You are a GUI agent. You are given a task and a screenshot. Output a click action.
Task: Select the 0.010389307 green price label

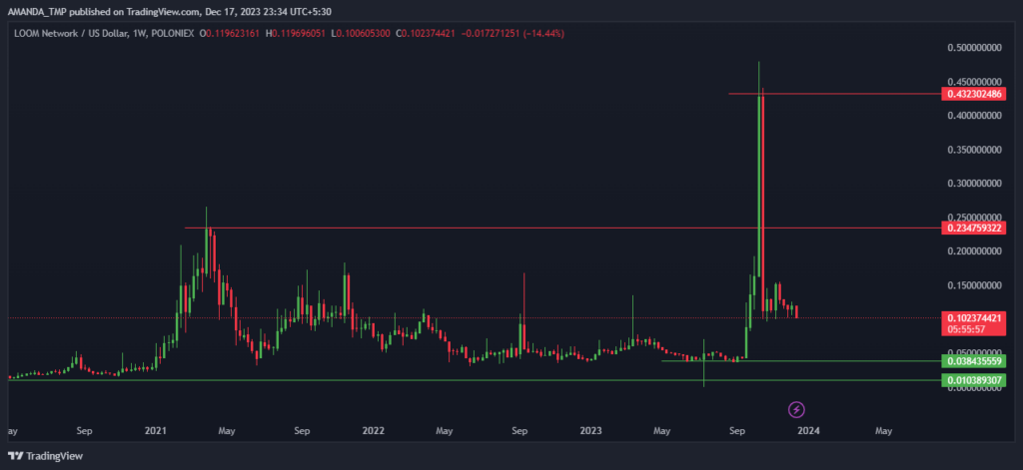click(973, 379)
